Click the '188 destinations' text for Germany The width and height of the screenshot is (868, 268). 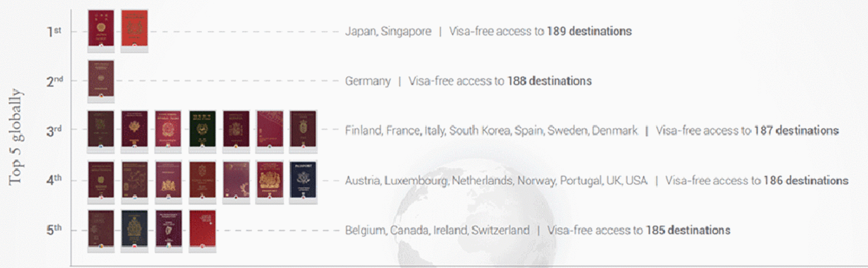pos(549,81)
